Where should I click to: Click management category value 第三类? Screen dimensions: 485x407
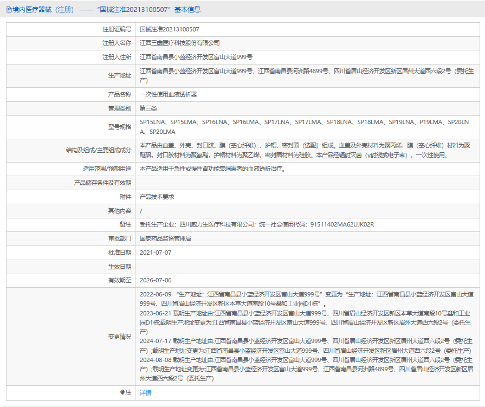point(148,108)
